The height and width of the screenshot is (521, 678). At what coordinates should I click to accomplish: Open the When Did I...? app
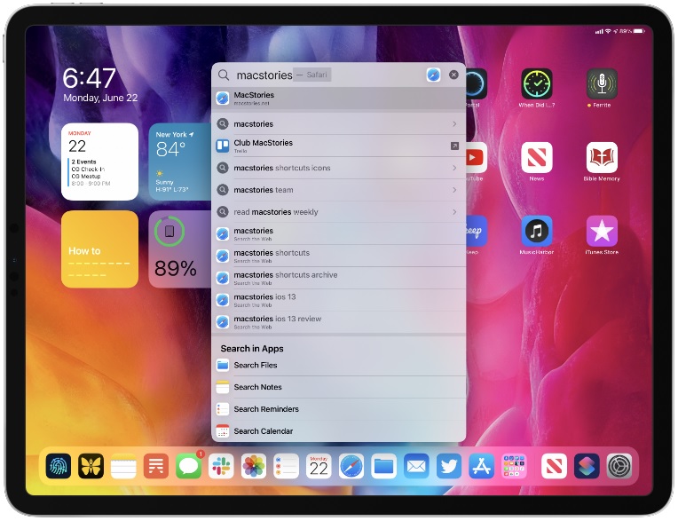[x=537, y=84]
